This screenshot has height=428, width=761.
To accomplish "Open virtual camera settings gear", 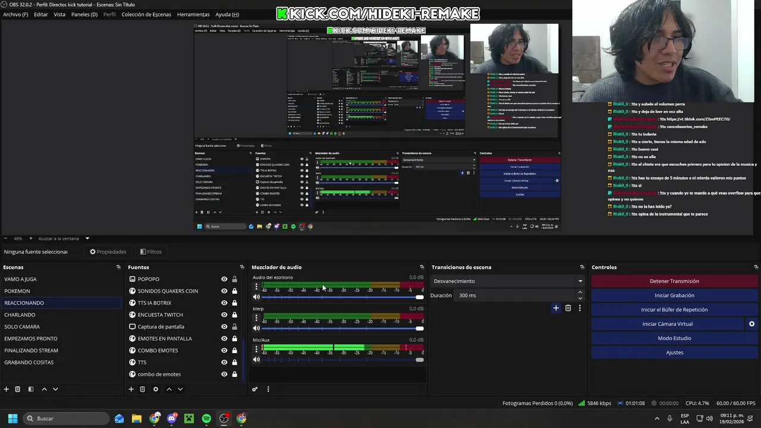I will pos(751,324).
